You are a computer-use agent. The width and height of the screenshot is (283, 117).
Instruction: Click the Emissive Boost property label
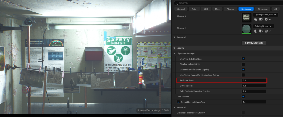point(187,80)
